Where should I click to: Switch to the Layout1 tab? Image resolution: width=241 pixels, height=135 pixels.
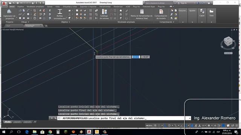(x=17, y=122)
